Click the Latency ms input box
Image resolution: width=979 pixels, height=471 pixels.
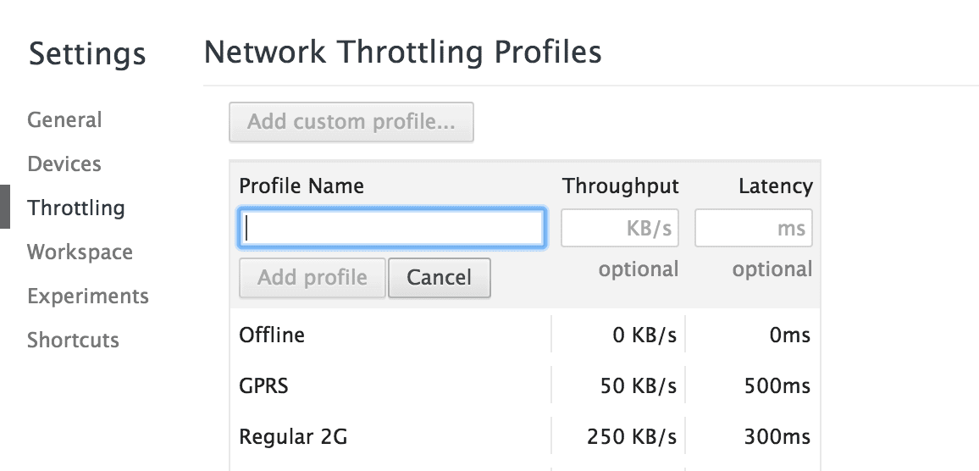754,229
